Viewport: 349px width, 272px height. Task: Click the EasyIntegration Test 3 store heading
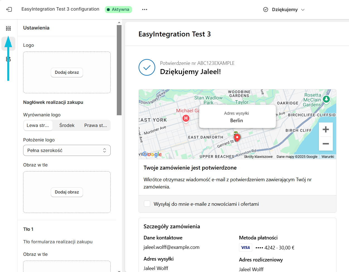point(174,34)
